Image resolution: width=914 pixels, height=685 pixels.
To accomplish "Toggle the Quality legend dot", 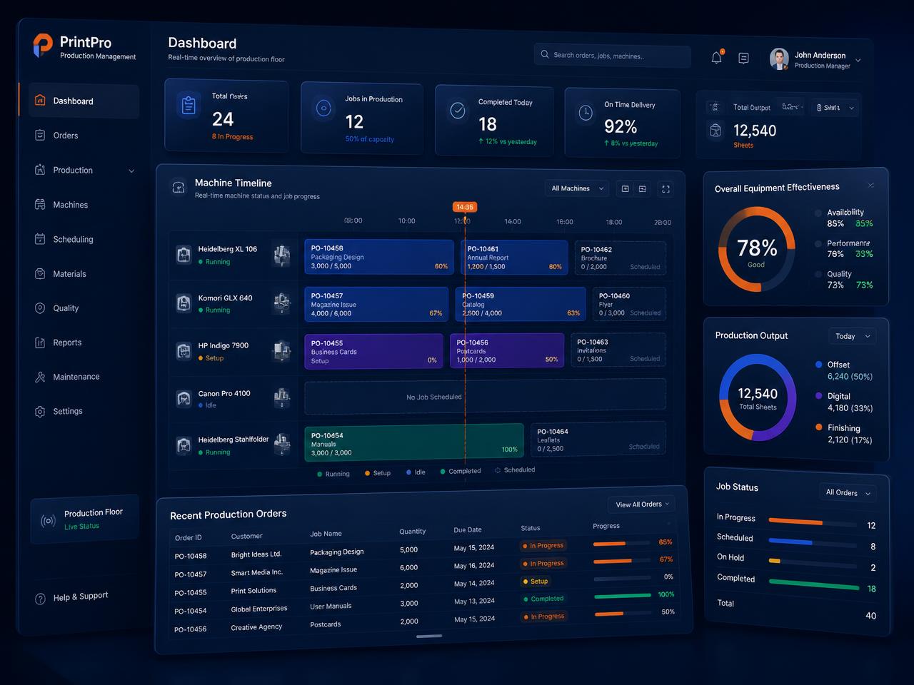I will click(818, 274).
